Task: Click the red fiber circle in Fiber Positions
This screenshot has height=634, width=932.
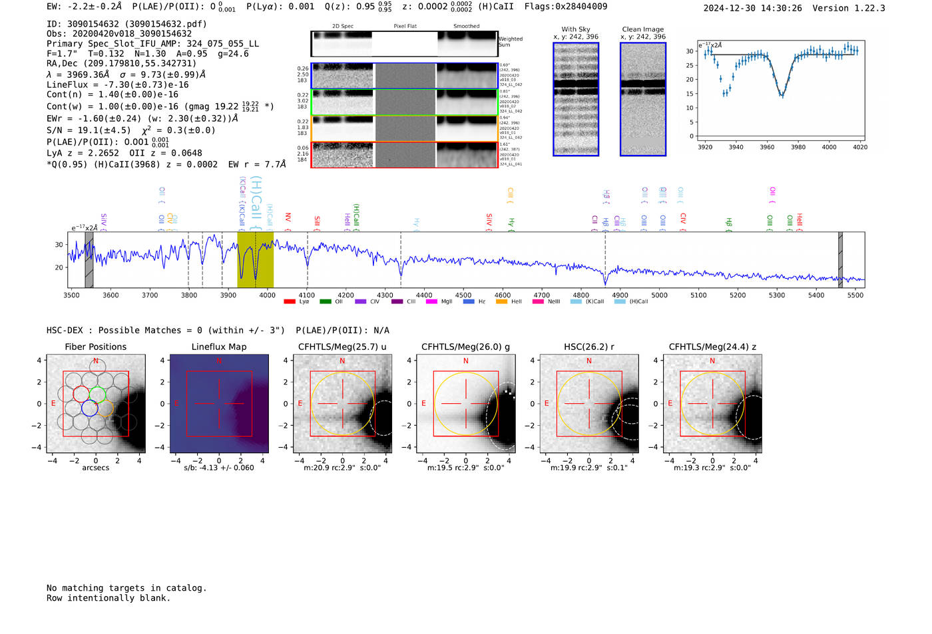Action: click(x=81, y=393)
